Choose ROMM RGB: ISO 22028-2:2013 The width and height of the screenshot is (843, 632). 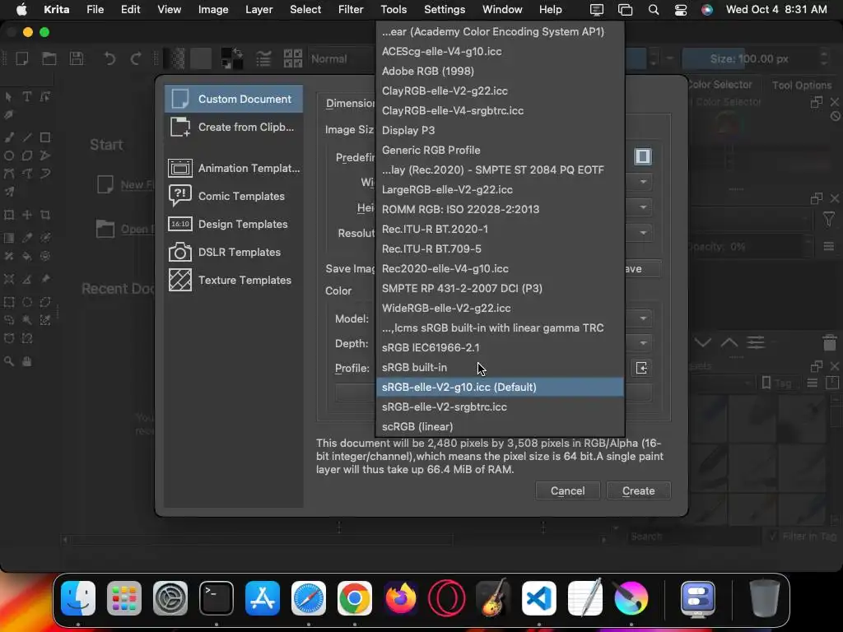coord(500,209)
